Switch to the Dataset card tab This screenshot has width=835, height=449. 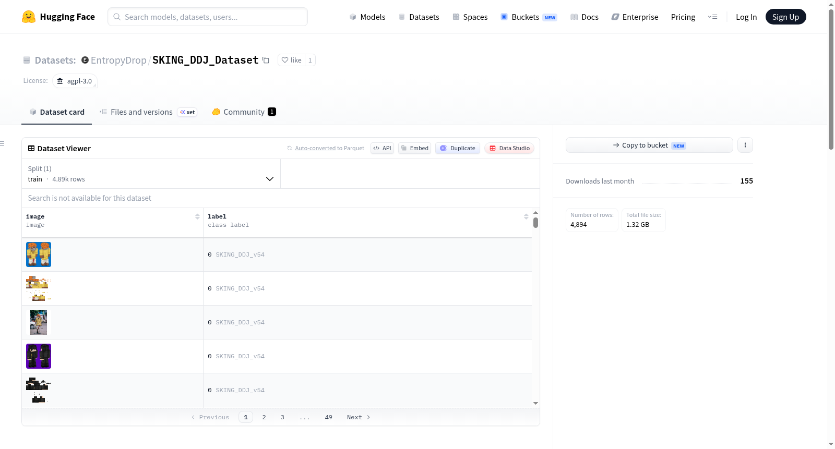click(56, 112)
